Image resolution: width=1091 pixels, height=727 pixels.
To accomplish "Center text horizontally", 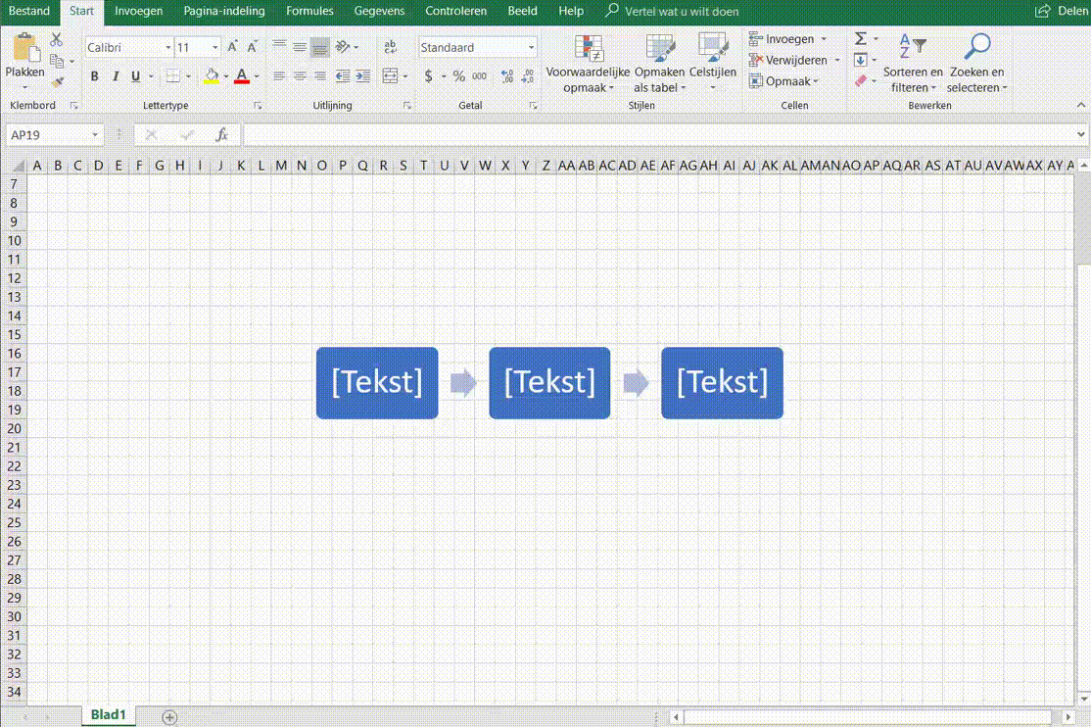I will coord(299,75).
